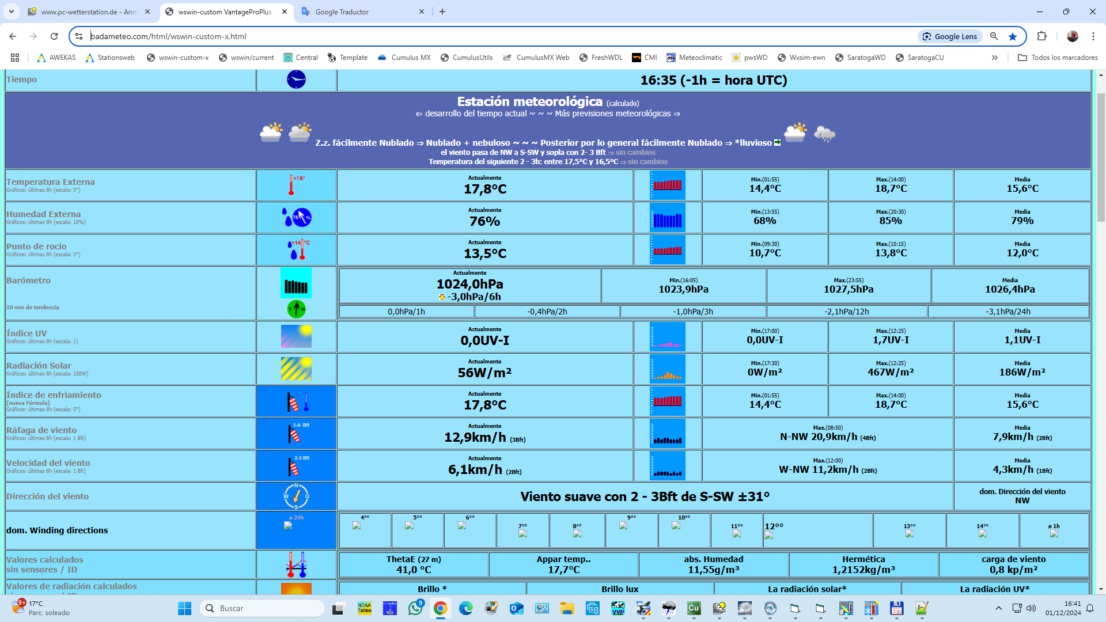Click the bookmark star icon
Screen dimensions: 1106x622
(1013, 36)
